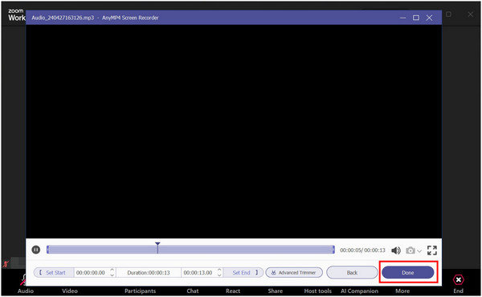This screenshot has width=482, height=297.
Task: Open React in Zoom toolbar
Action: coord(233,291)
